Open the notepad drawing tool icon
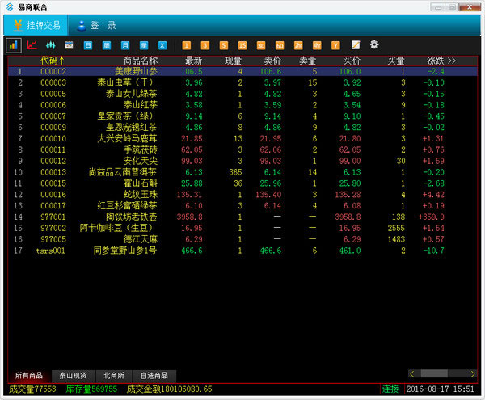This screenshot has height=400, width=485. click(356, 45)
